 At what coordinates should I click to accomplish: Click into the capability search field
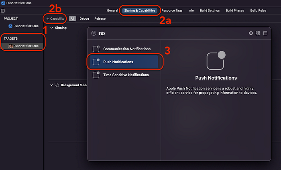pyautogui.click(x=172, y=33)
